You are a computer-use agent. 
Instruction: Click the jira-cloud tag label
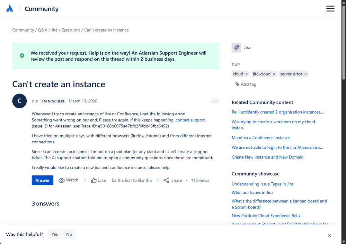point(261,74)
